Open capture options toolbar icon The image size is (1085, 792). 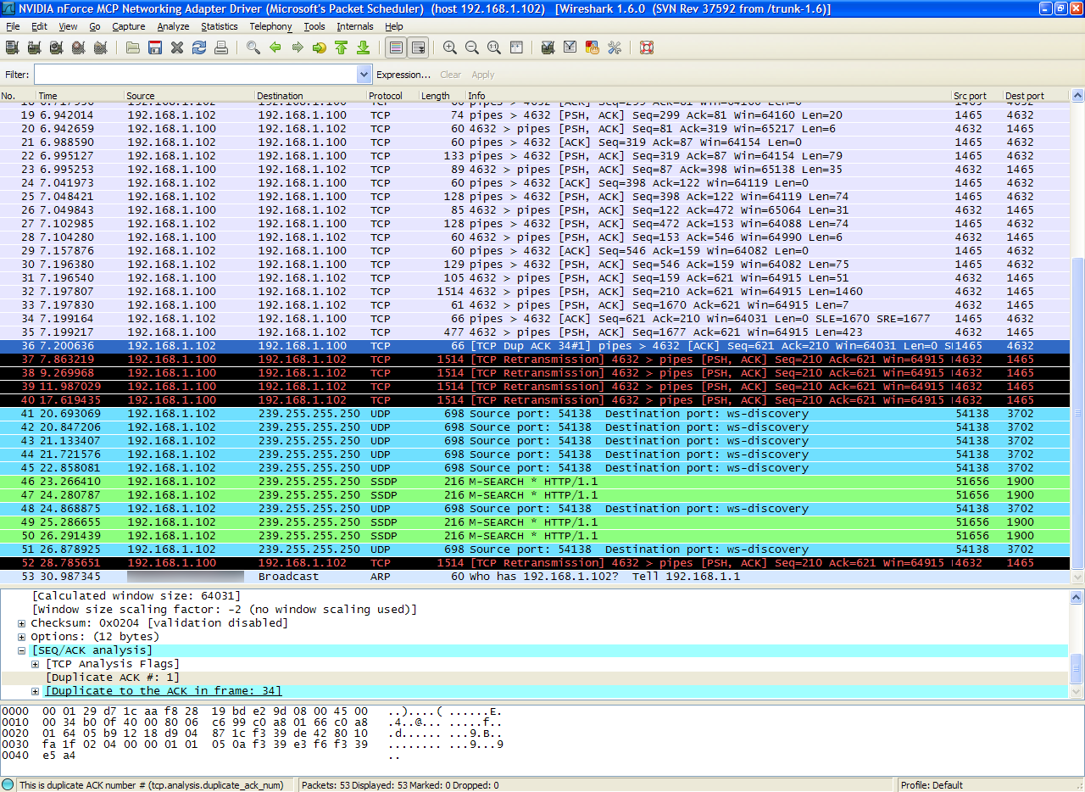point(34,47)
